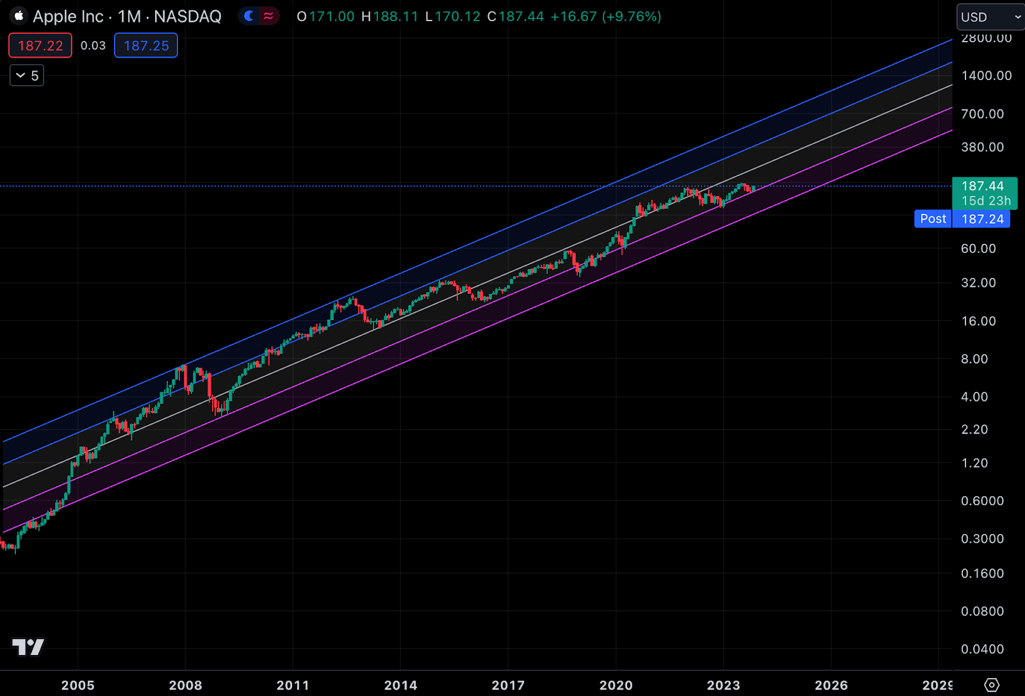This screenshot has height=696, width=1025.
Task: Click the 2026 time axis label
Action: pos(831,685)
